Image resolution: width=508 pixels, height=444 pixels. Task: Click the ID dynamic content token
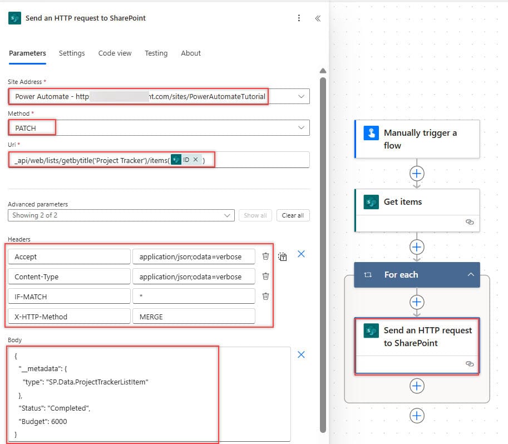click(x=186, y=160)
